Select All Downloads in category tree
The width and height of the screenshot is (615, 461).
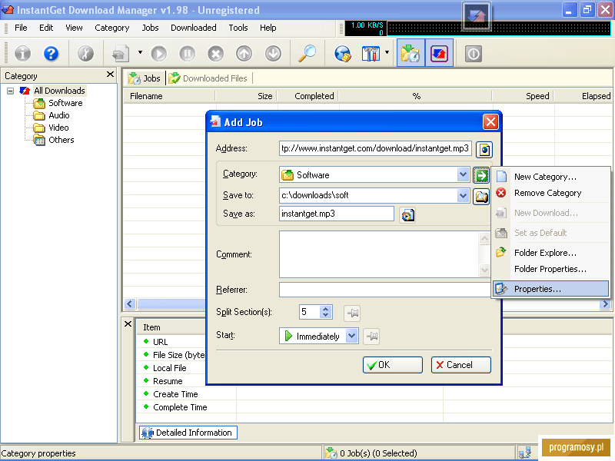click(59, 91)
